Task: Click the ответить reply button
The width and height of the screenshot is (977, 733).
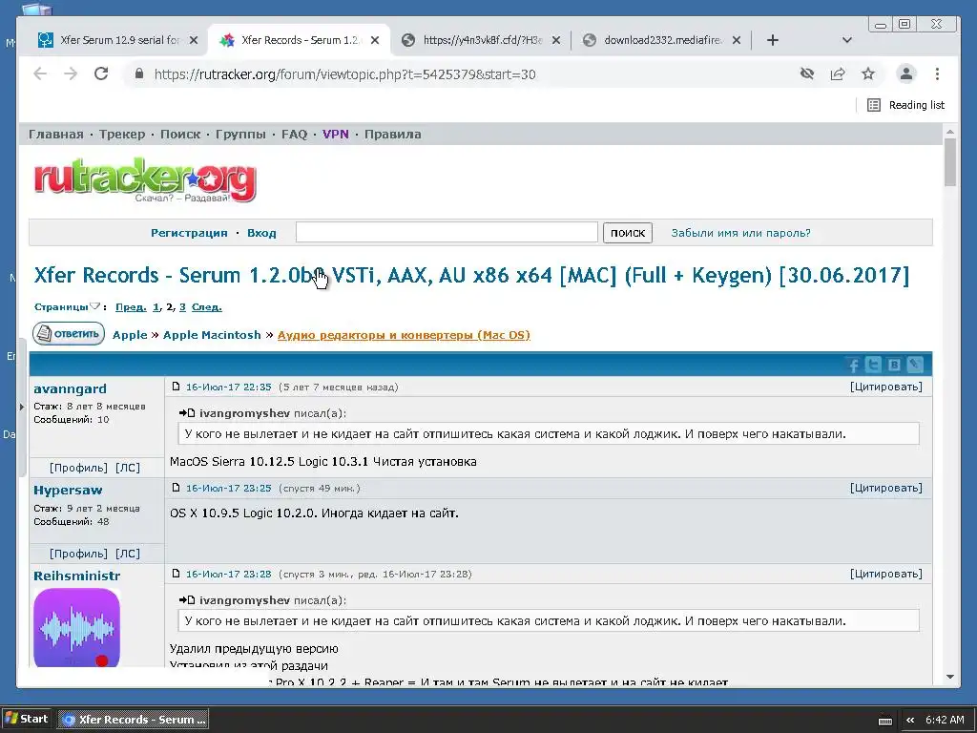Action: [x=69, y=334]
